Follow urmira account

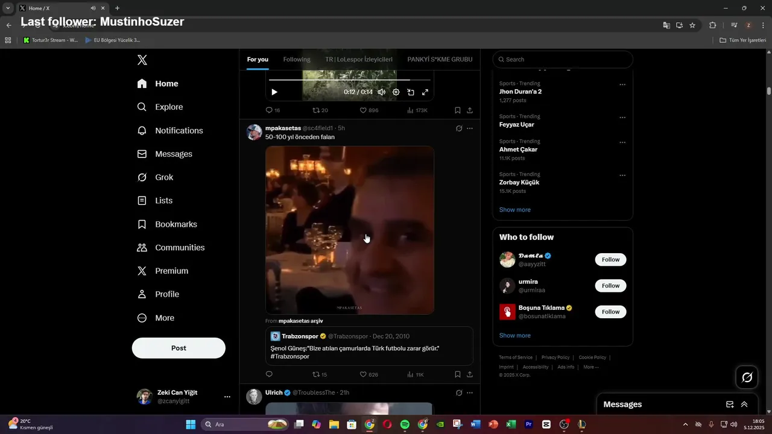pyautogui.click(x=610, y=286)
